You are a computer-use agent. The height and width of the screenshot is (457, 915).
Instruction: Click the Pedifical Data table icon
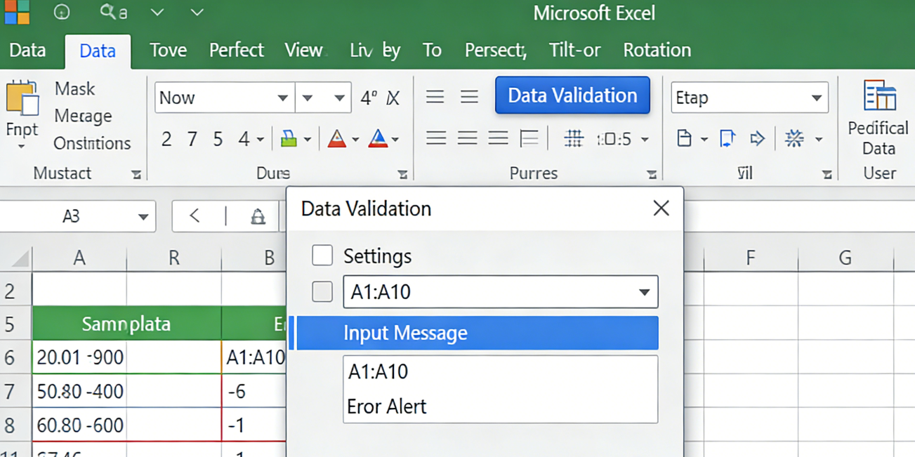click(x=880, y=96)
